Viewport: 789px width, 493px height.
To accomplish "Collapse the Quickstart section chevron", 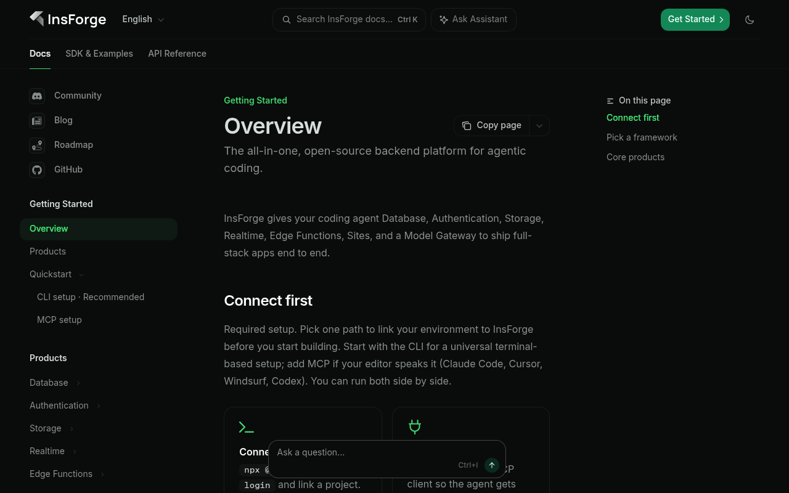I will 81,275.
